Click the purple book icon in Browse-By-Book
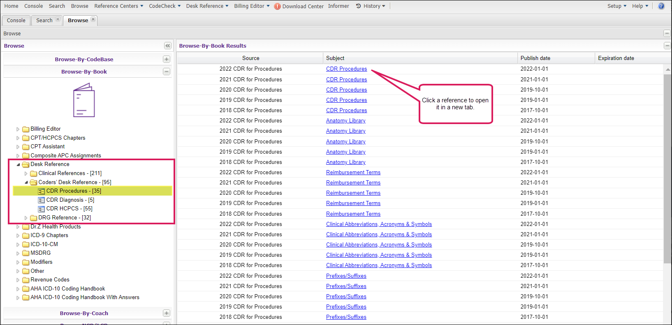The height and width of the screenshot is (325, 672). pos(84,100)
